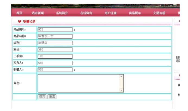Click the 收藏人: label
188x111 pixels.
[x=18, y=69]
